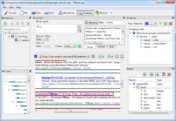Screen dimensions: 176x121
Task: Click the green add column icon
Action: click(80, 46)
